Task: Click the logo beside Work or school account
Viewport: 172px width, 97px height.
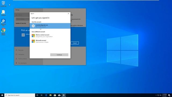Action: pyautogui.click(x=33, y=36)
